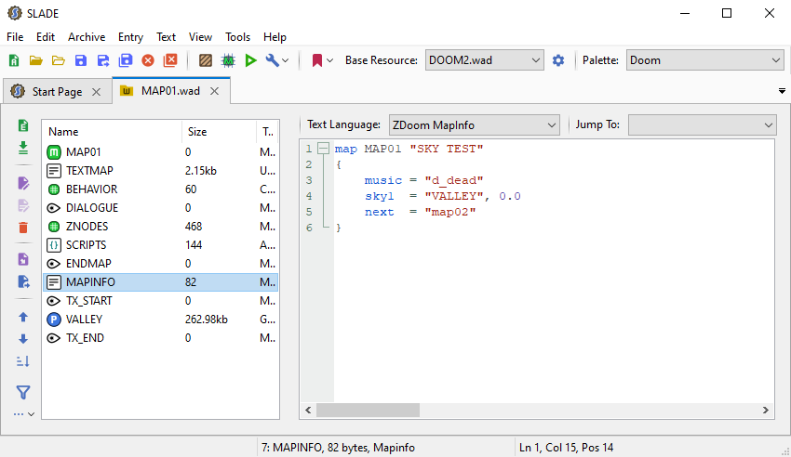Close all archives with red square icon
The image size is (791, 457).
point(170,60)
